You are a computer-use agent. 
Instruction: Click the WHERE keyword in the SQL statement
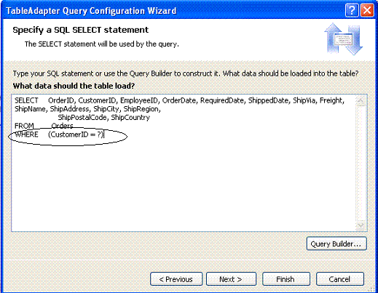tap(26, 135)
